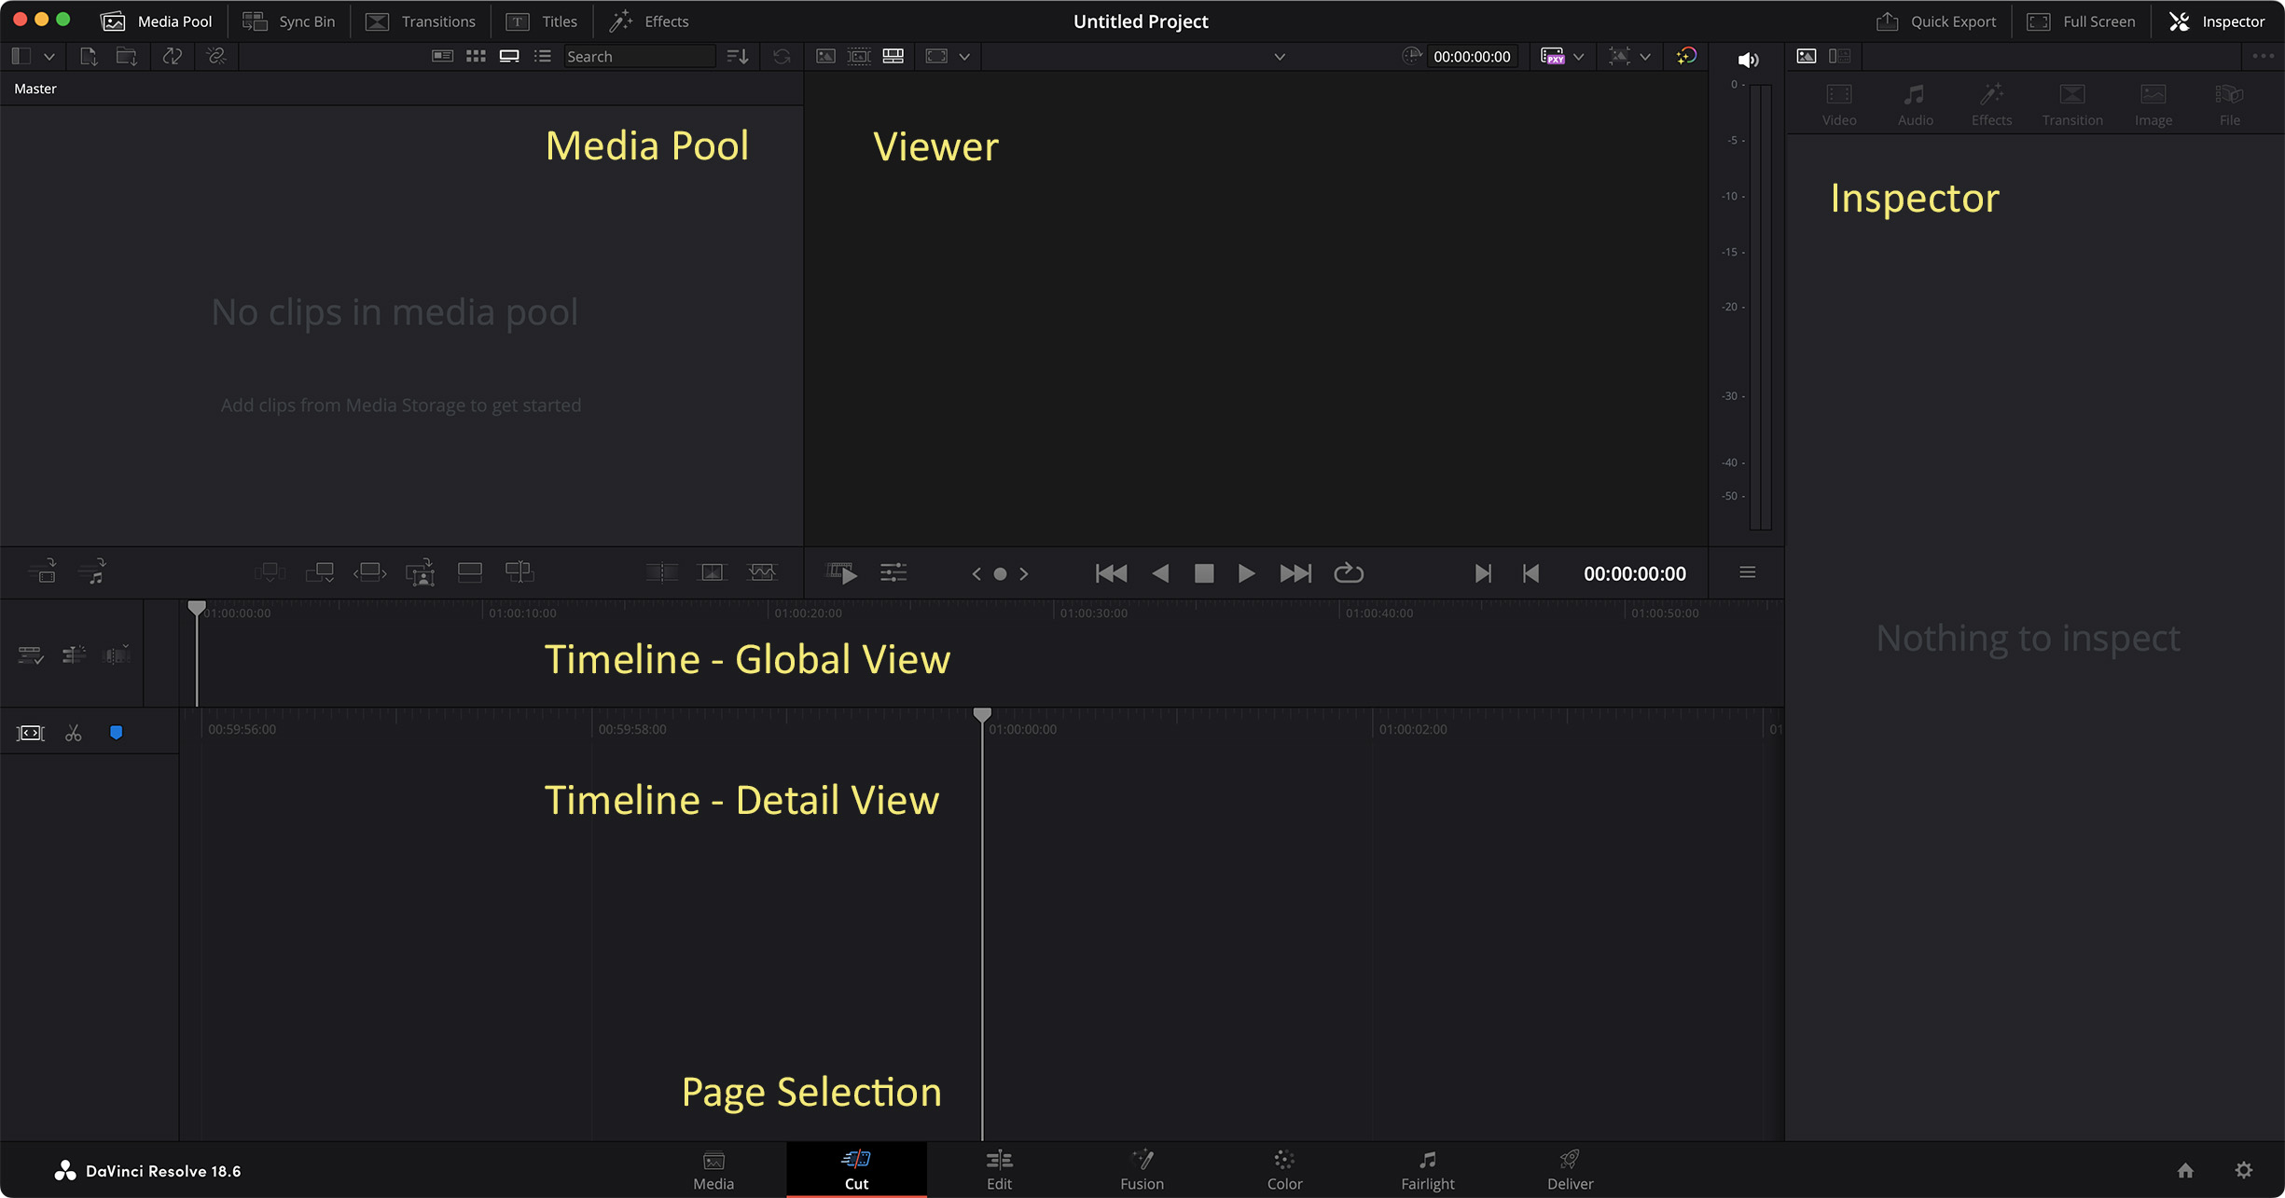Toggle the blue snapping marker flag

117,733
